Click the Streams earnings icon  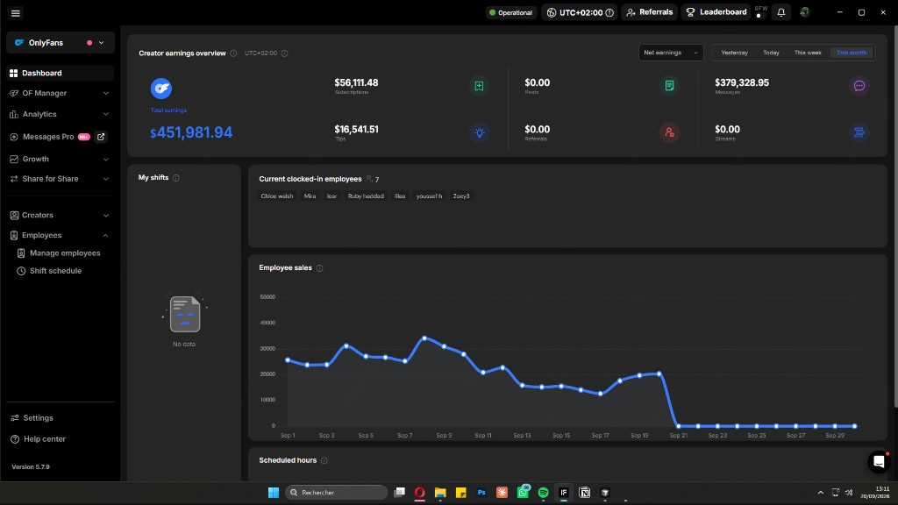pyautogui.click(x=859, y=132)
